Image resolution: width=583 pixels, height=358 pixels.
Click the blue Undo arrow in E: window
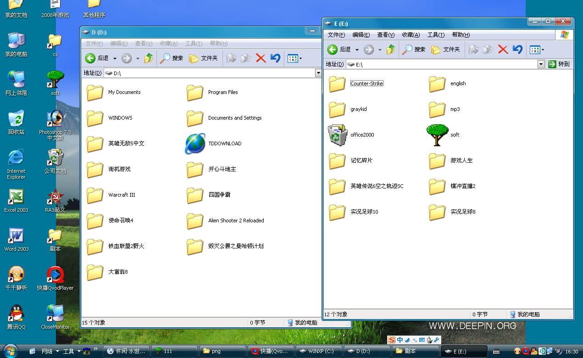[517, 50]
